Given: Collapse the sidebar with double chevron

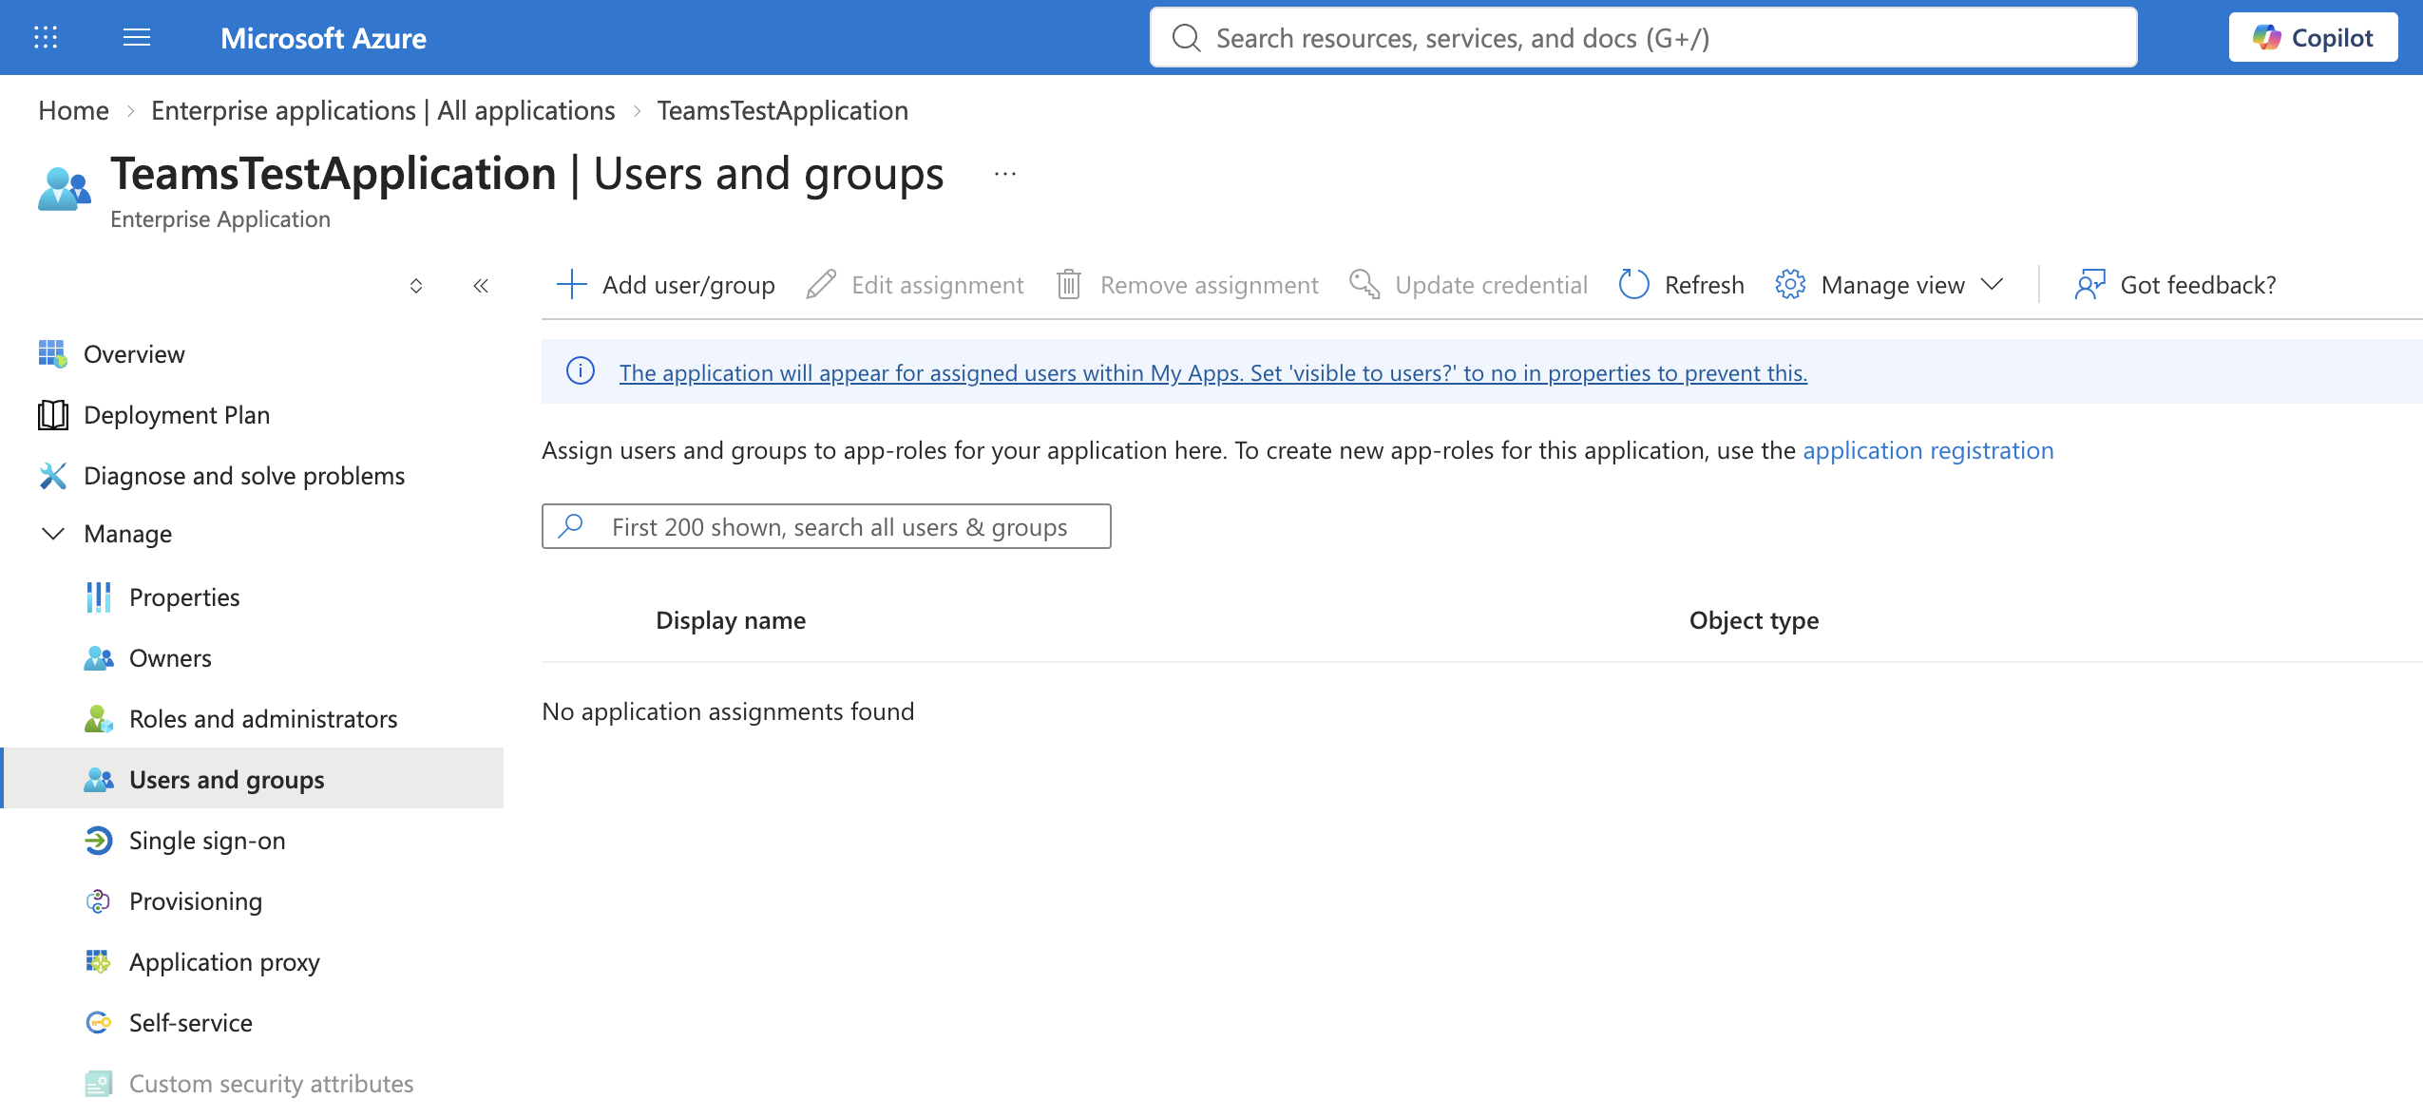Looking at the screenshot, I should coord(481,286).
